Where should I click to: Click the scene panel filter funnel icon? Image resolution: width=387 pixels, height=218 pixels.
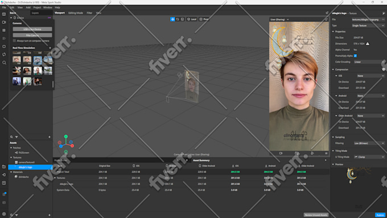click(x=17, y=137)
